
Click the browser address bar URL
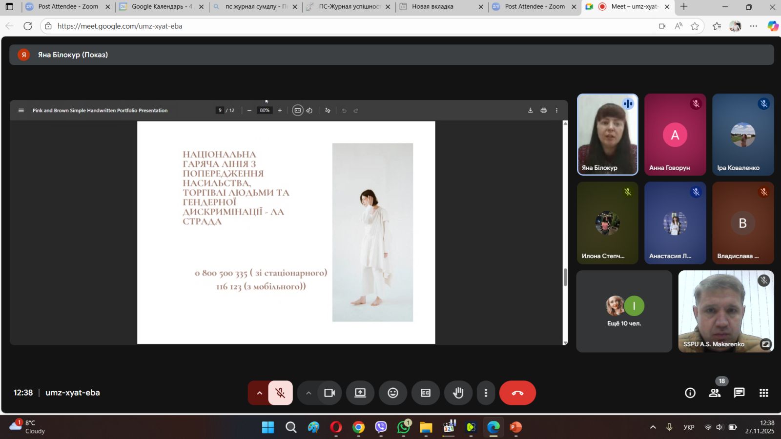click(x=120, y=26)
